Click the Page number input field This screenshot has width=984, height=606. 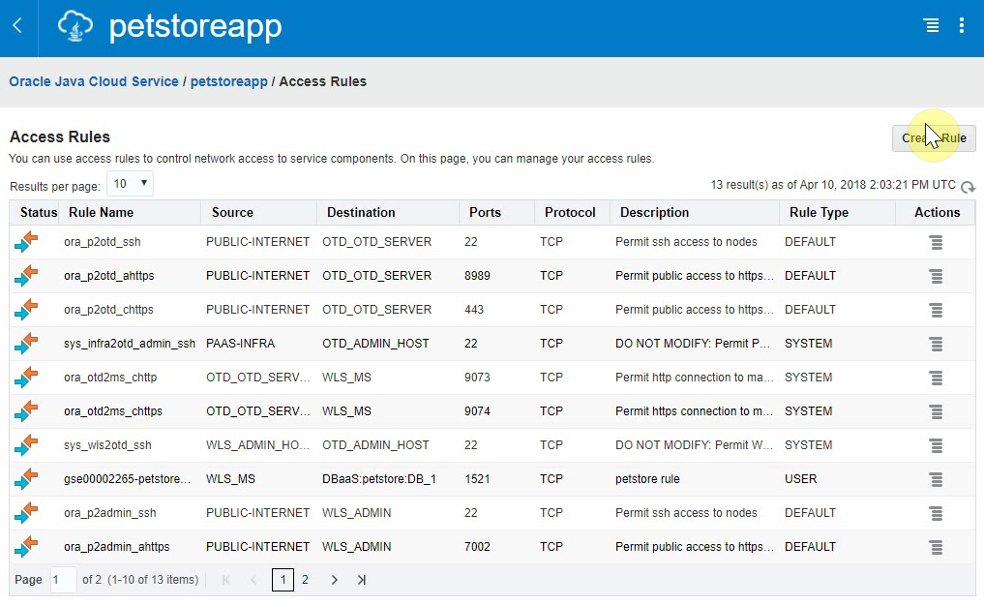(x=63, y=580)
